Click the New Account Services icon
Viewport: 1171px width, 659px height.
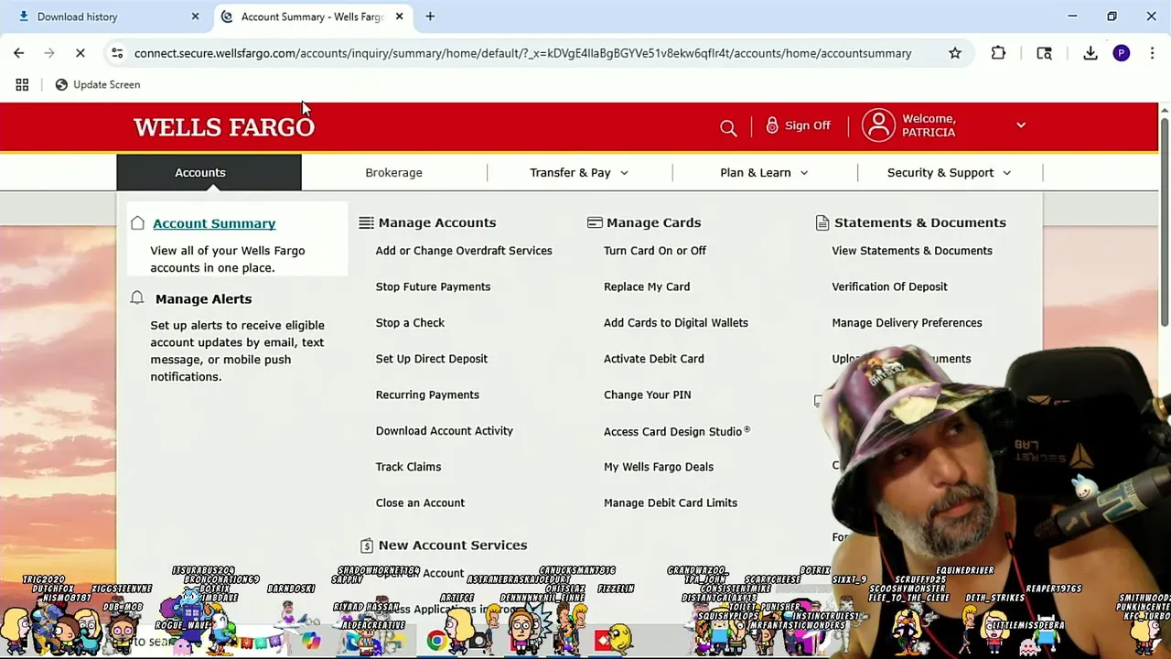(366, 546)
